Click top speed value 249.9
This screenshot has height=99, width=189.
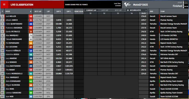click(144, 35)
